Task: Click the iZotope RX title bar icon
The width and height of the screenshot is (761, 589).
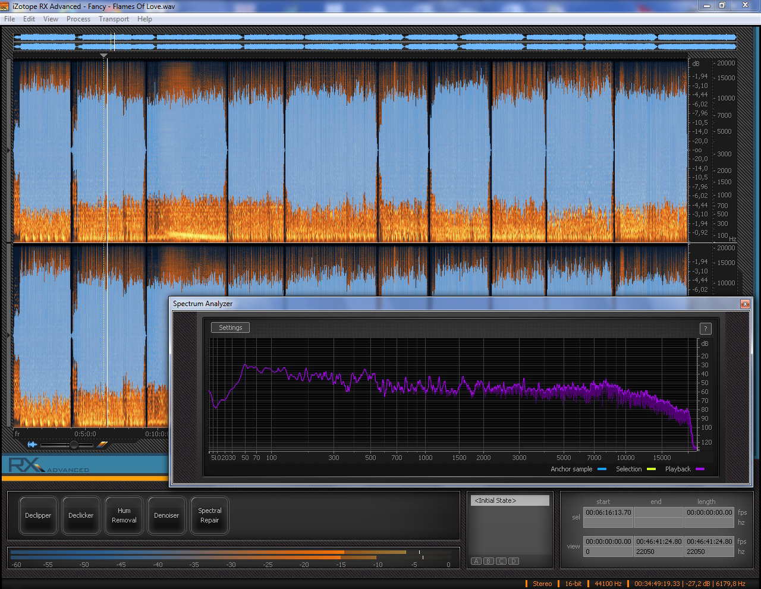Action: (5, 7)
